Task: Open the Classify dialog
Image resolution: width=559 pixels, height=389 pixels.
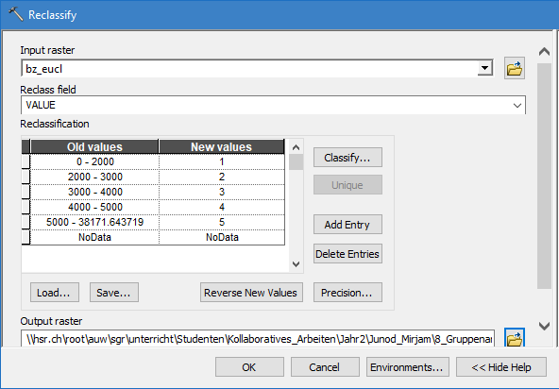Action: coord(347,158)
